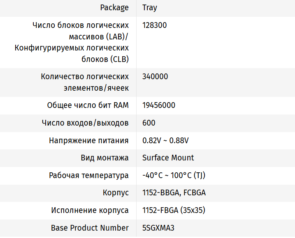Click the LAB/CLB logic blocks label

[x=72, y=42]
